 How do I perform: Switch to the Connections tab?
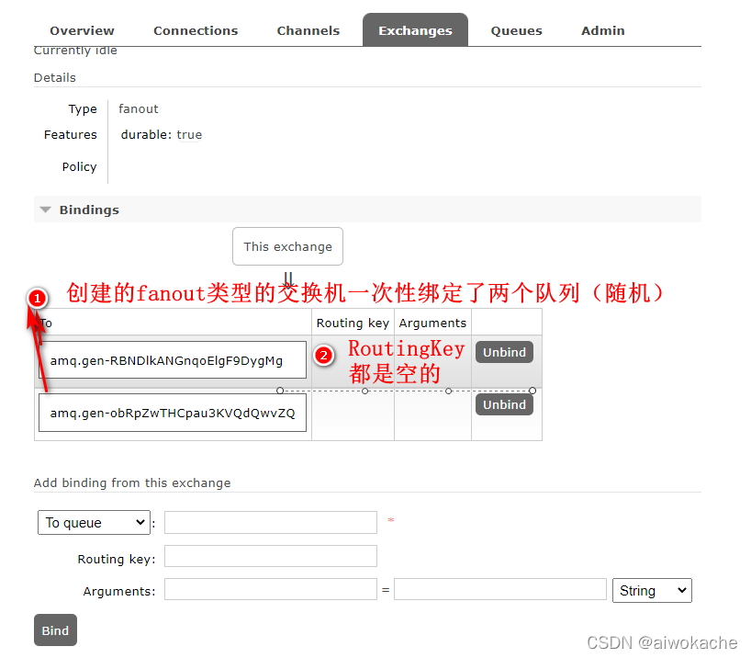196,30
